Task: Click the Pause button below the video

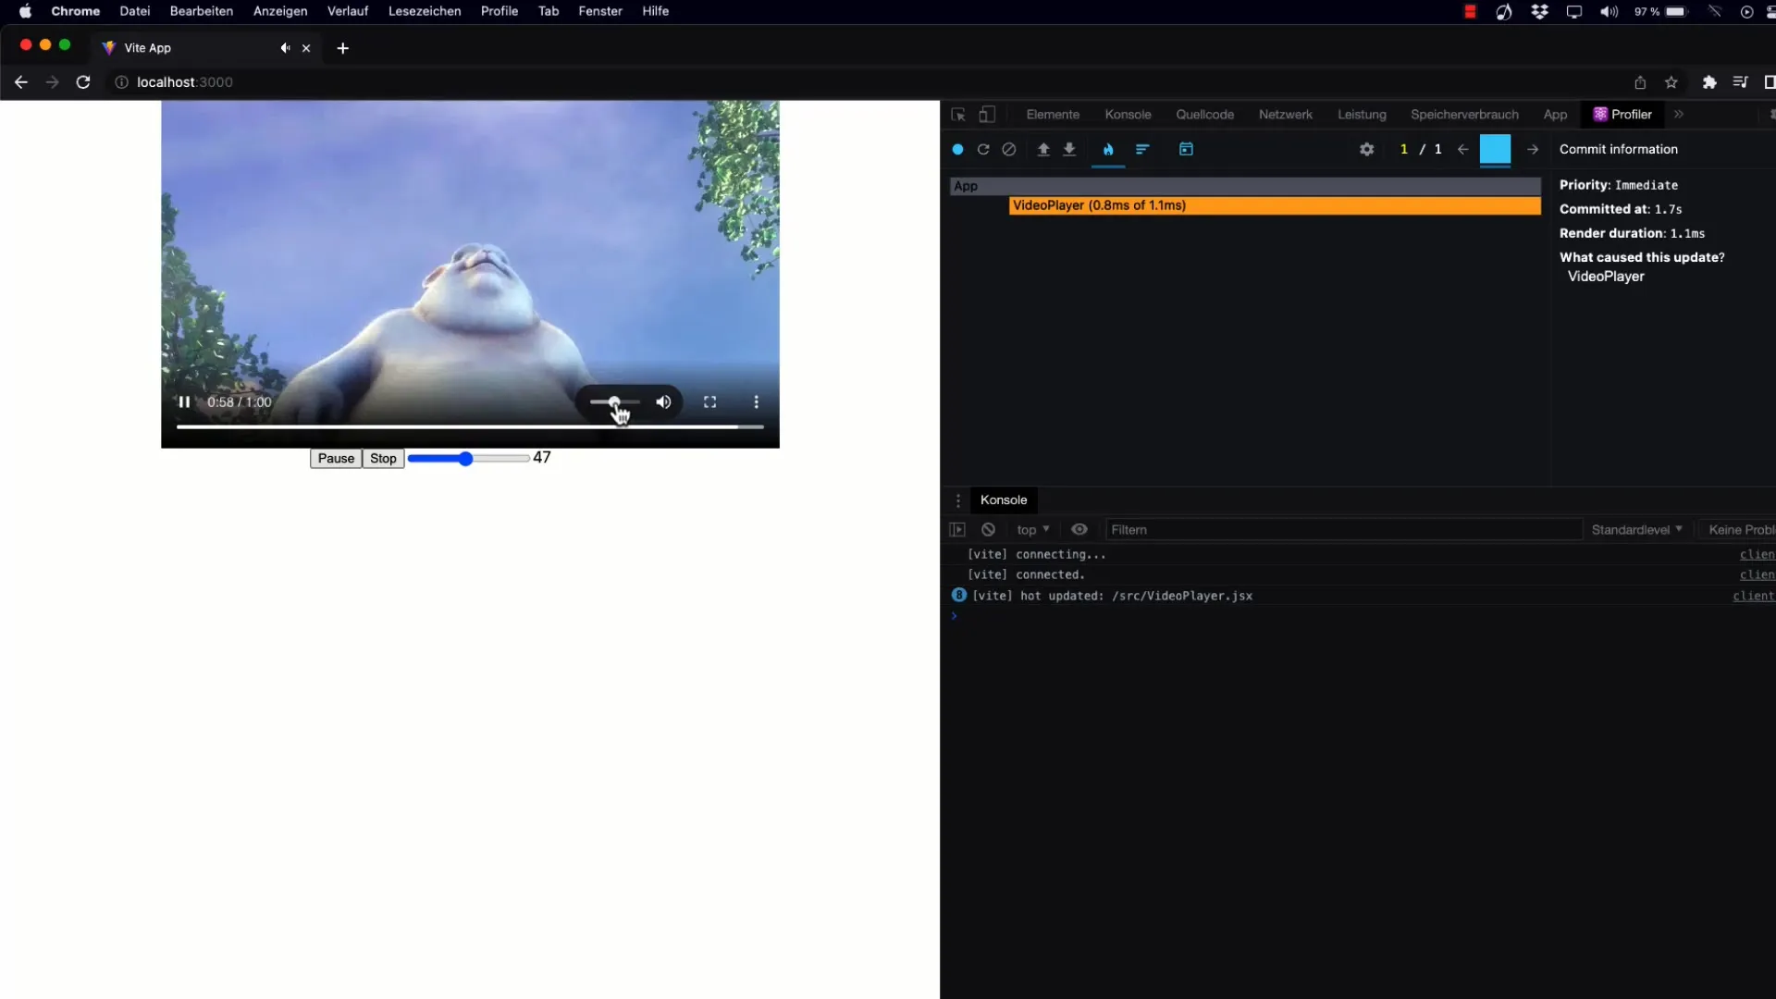Action: click(336, 458)
